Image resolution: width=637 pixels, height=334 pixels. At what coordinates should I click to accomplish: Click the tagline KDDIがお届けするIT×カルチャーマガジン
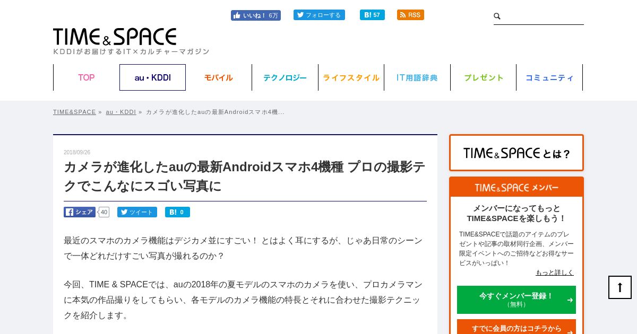(x=131, y=51)
